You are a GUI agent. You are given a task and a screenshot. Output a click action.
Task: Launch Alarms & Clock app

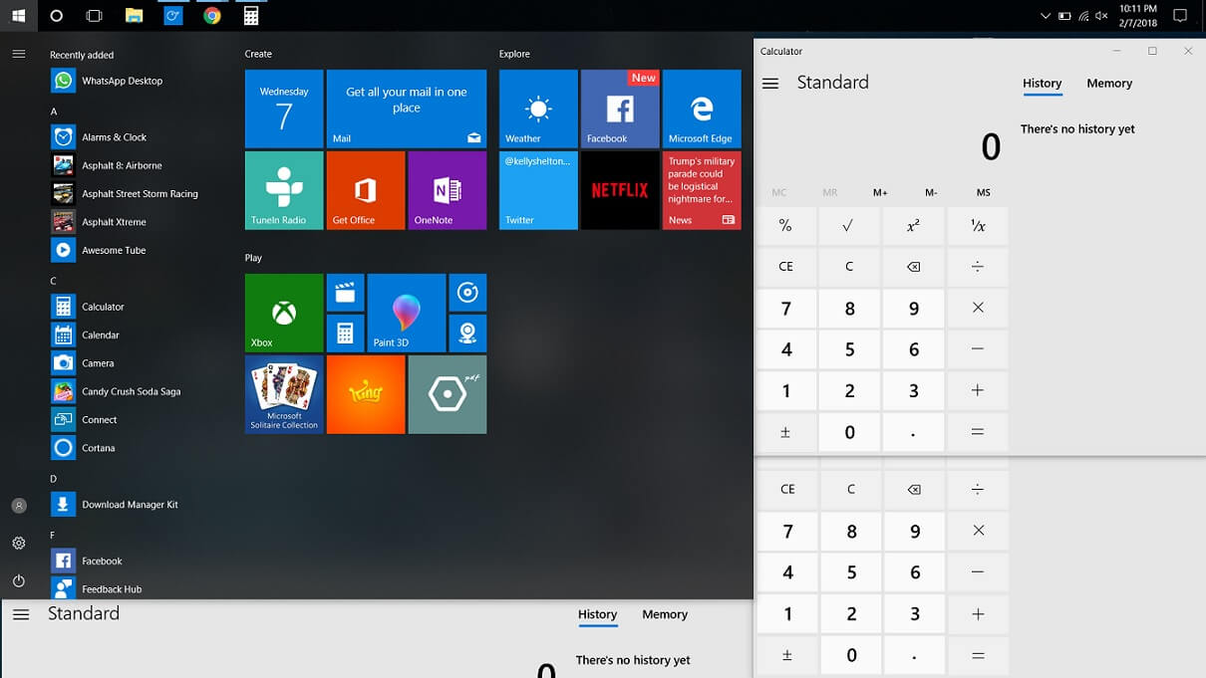coord(100,137)
